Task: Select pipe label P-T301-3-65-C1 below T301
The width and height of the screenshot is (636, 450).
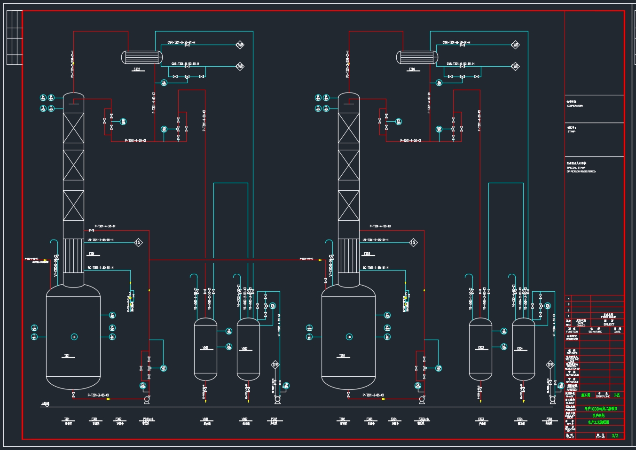Action: 98,395
